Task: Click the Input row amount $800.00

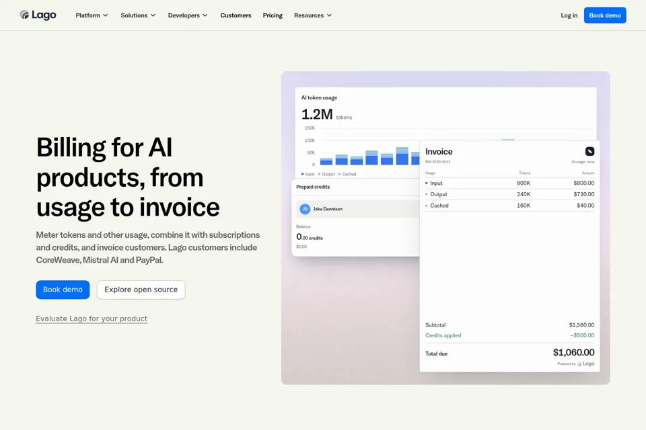Action: tap(584, 183)
